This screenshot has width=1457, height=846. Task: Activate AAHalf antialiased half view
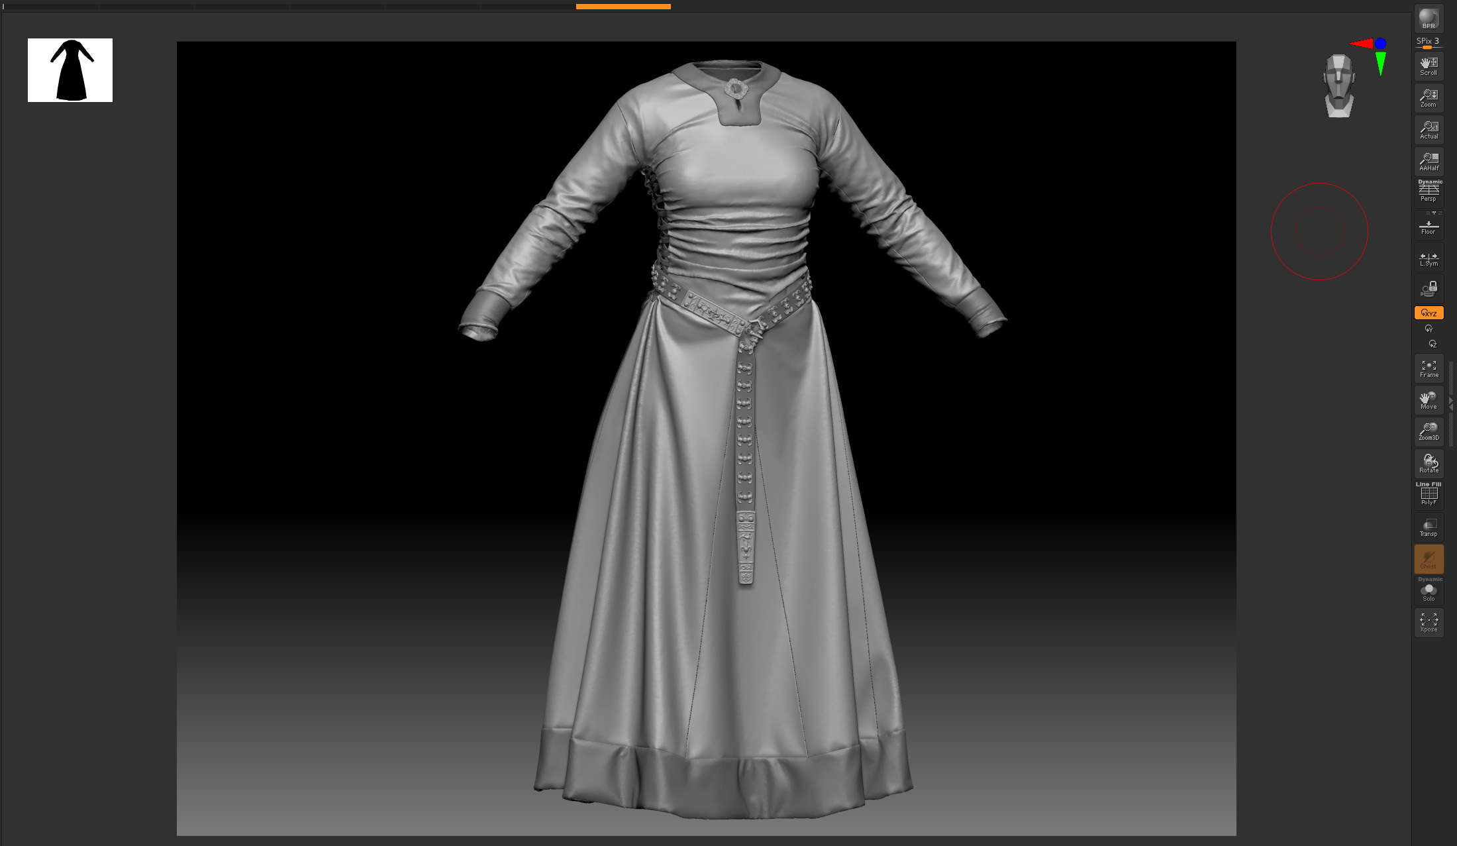[x=1429, y=162]
